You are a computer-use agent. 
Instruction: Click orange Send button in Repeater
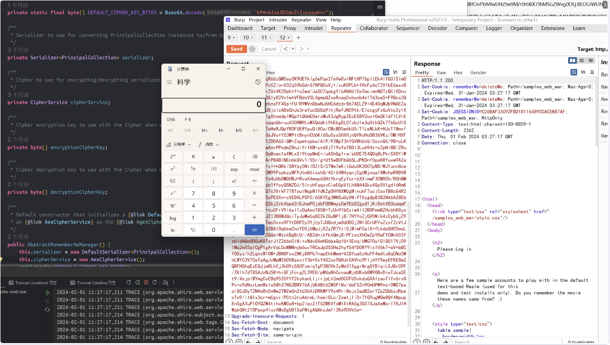(x=237, y=49)
